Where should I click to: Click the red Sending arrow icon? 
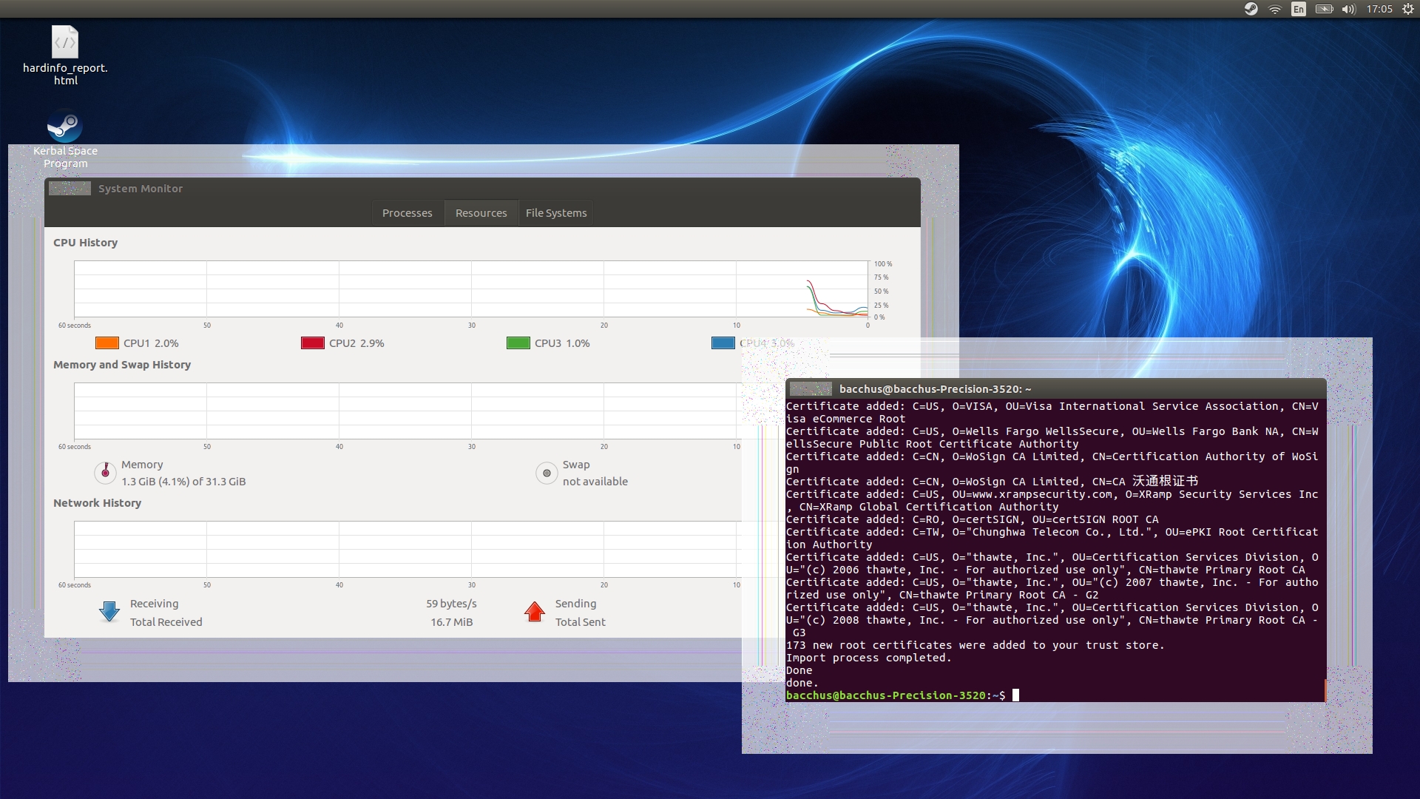pyautogui.click(x=535, y=611)
